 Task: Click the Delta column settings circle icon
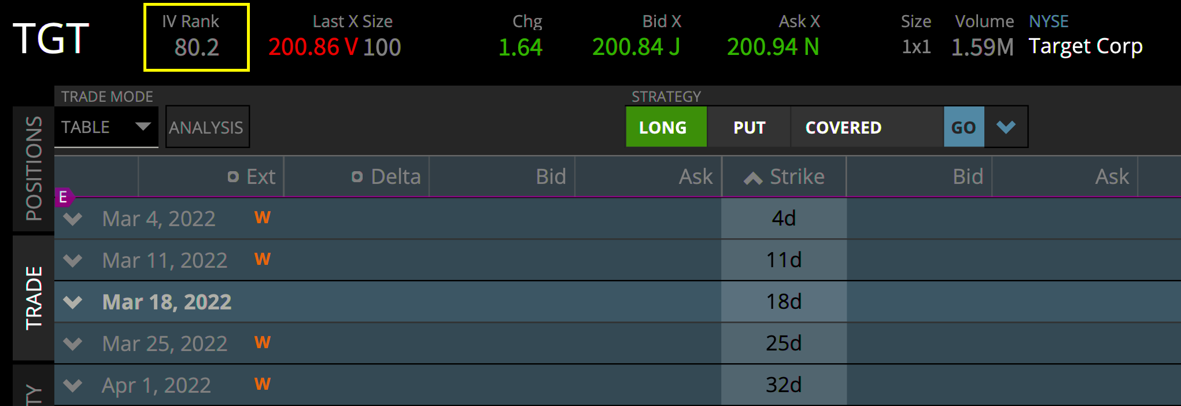point(357,177)
